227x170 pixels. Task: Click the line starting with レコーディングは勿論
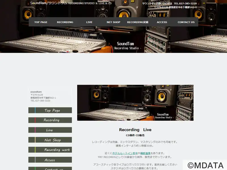pyautogui.click(x=135, y=142)
